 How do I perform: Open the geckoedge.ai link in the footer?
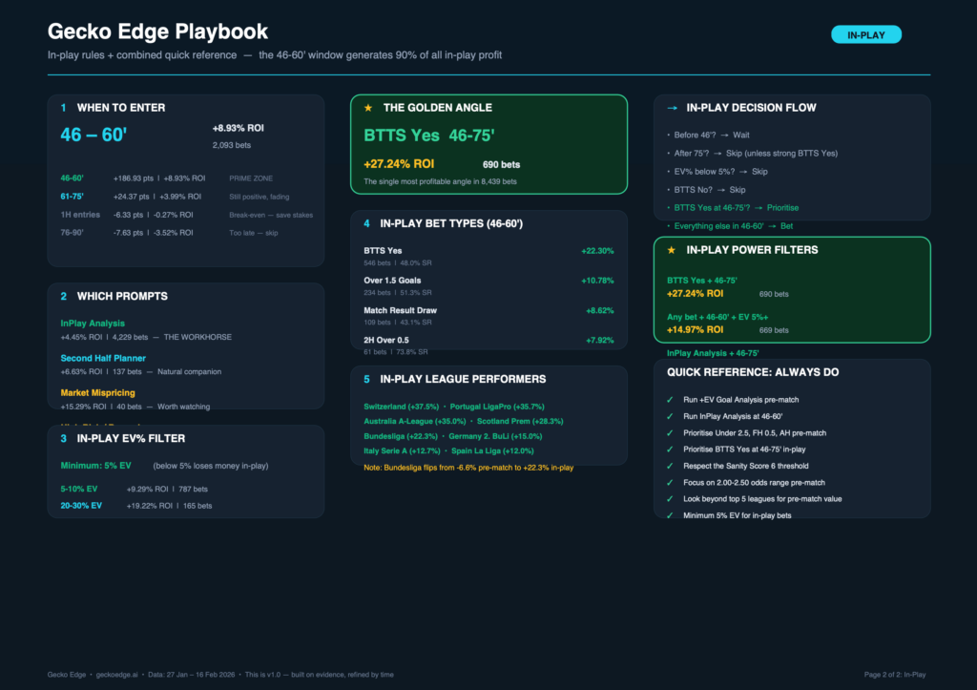(x=121, y=675)
